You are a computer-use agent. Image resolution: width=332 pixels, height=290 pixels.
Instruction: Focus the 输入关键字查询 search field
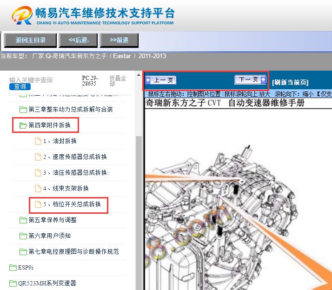tap(31, 80)
